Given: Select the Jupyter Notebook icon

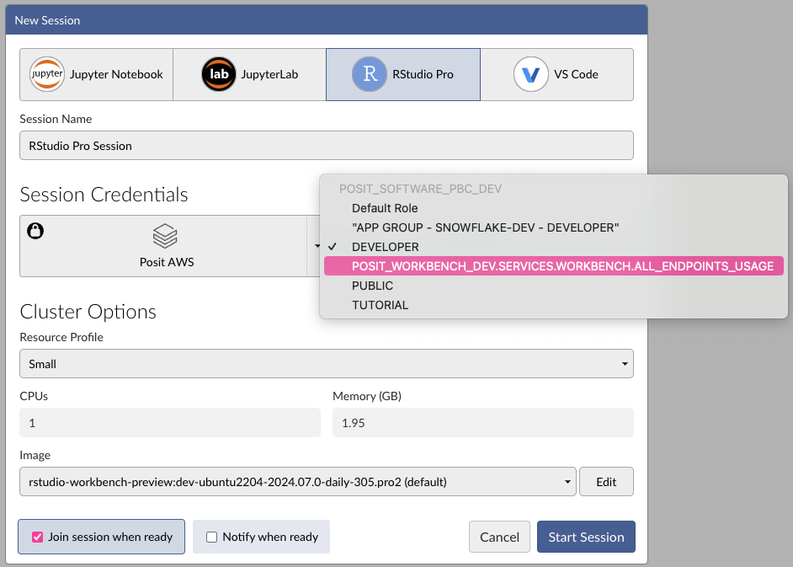Looking at the screenshot, I should tap(47, 74).
